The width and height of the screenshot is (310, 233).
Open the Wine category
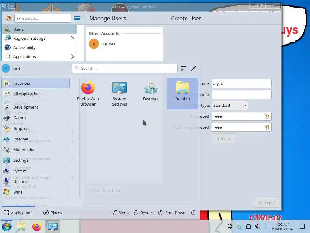coord(36,192)
